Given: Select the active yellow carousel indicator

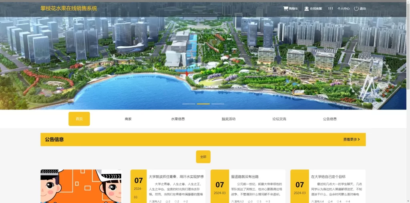Looking at the screenshot, I should point(203,104).
